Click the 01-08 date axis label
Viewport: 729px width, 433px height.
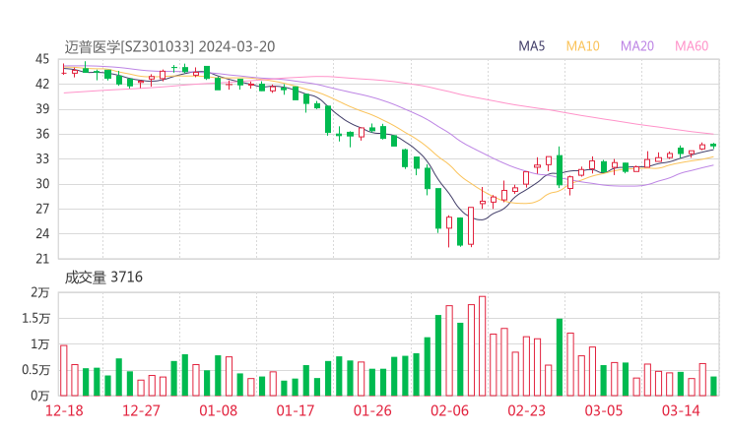[218, 410]
